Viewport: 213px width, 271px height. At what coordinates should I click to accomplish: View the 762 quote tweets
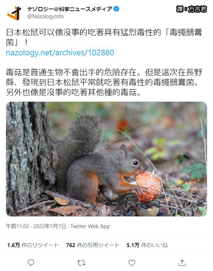click(93, 245)
